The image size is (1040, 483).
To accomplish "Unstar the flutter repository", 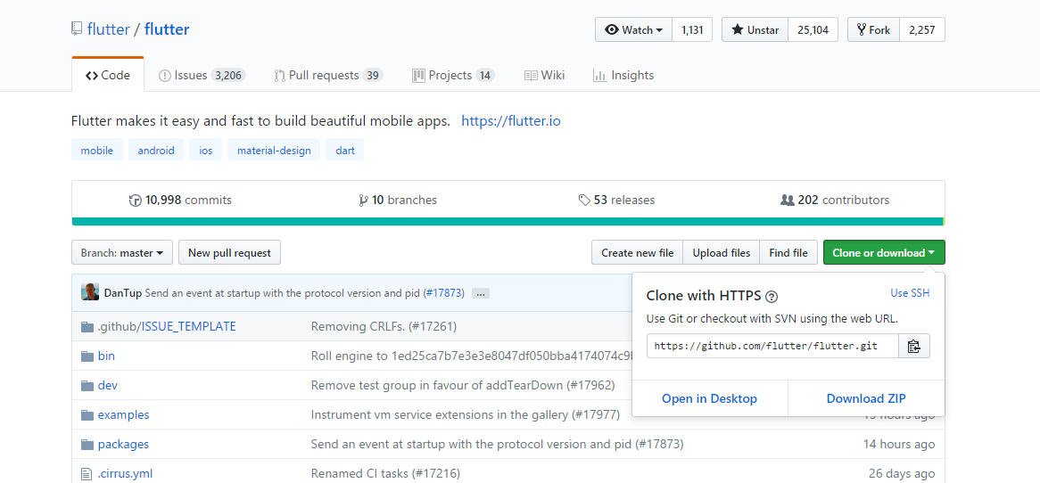I will (755, 29).
